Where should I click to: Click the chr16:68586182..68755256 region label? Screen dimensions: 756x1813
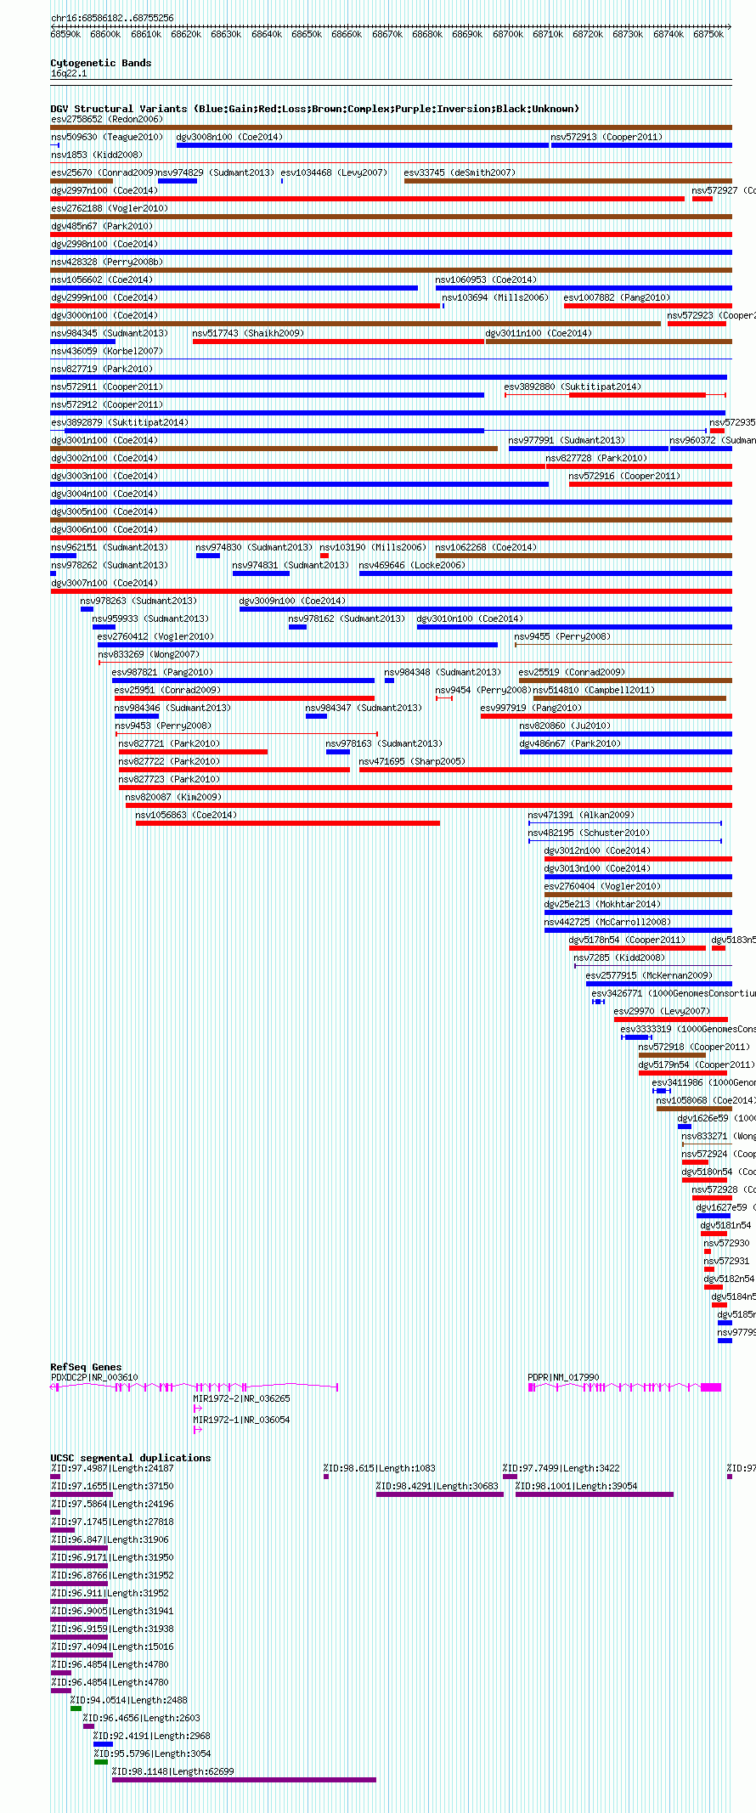[x=112, y=18]
